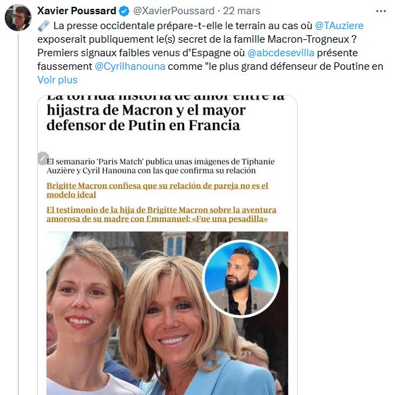Open the three-dot more options menu
395x395 pixels.
(x=381, y=12)
